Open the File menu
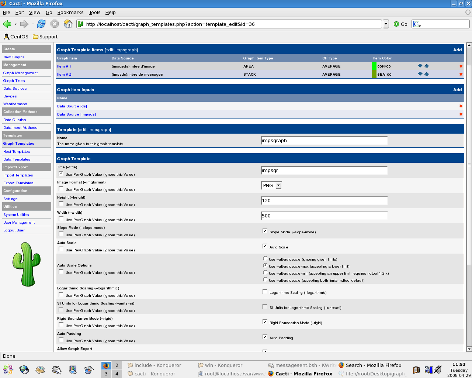 click(x=6, y=12)
